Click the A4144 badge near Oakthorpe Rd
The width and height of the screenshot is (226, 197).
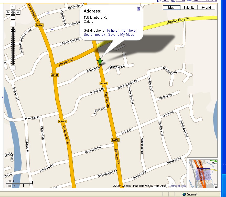(39, 25)
